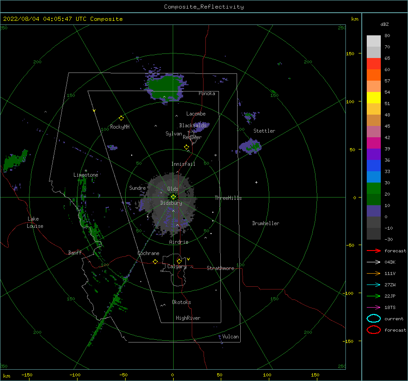Viewport: 408px width, 381px height.
Task: Click the 'Sundre' city label
Action: point(137,188)
